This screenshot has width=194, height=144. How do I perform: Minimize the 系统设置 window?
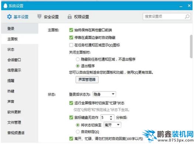[181, 6]
